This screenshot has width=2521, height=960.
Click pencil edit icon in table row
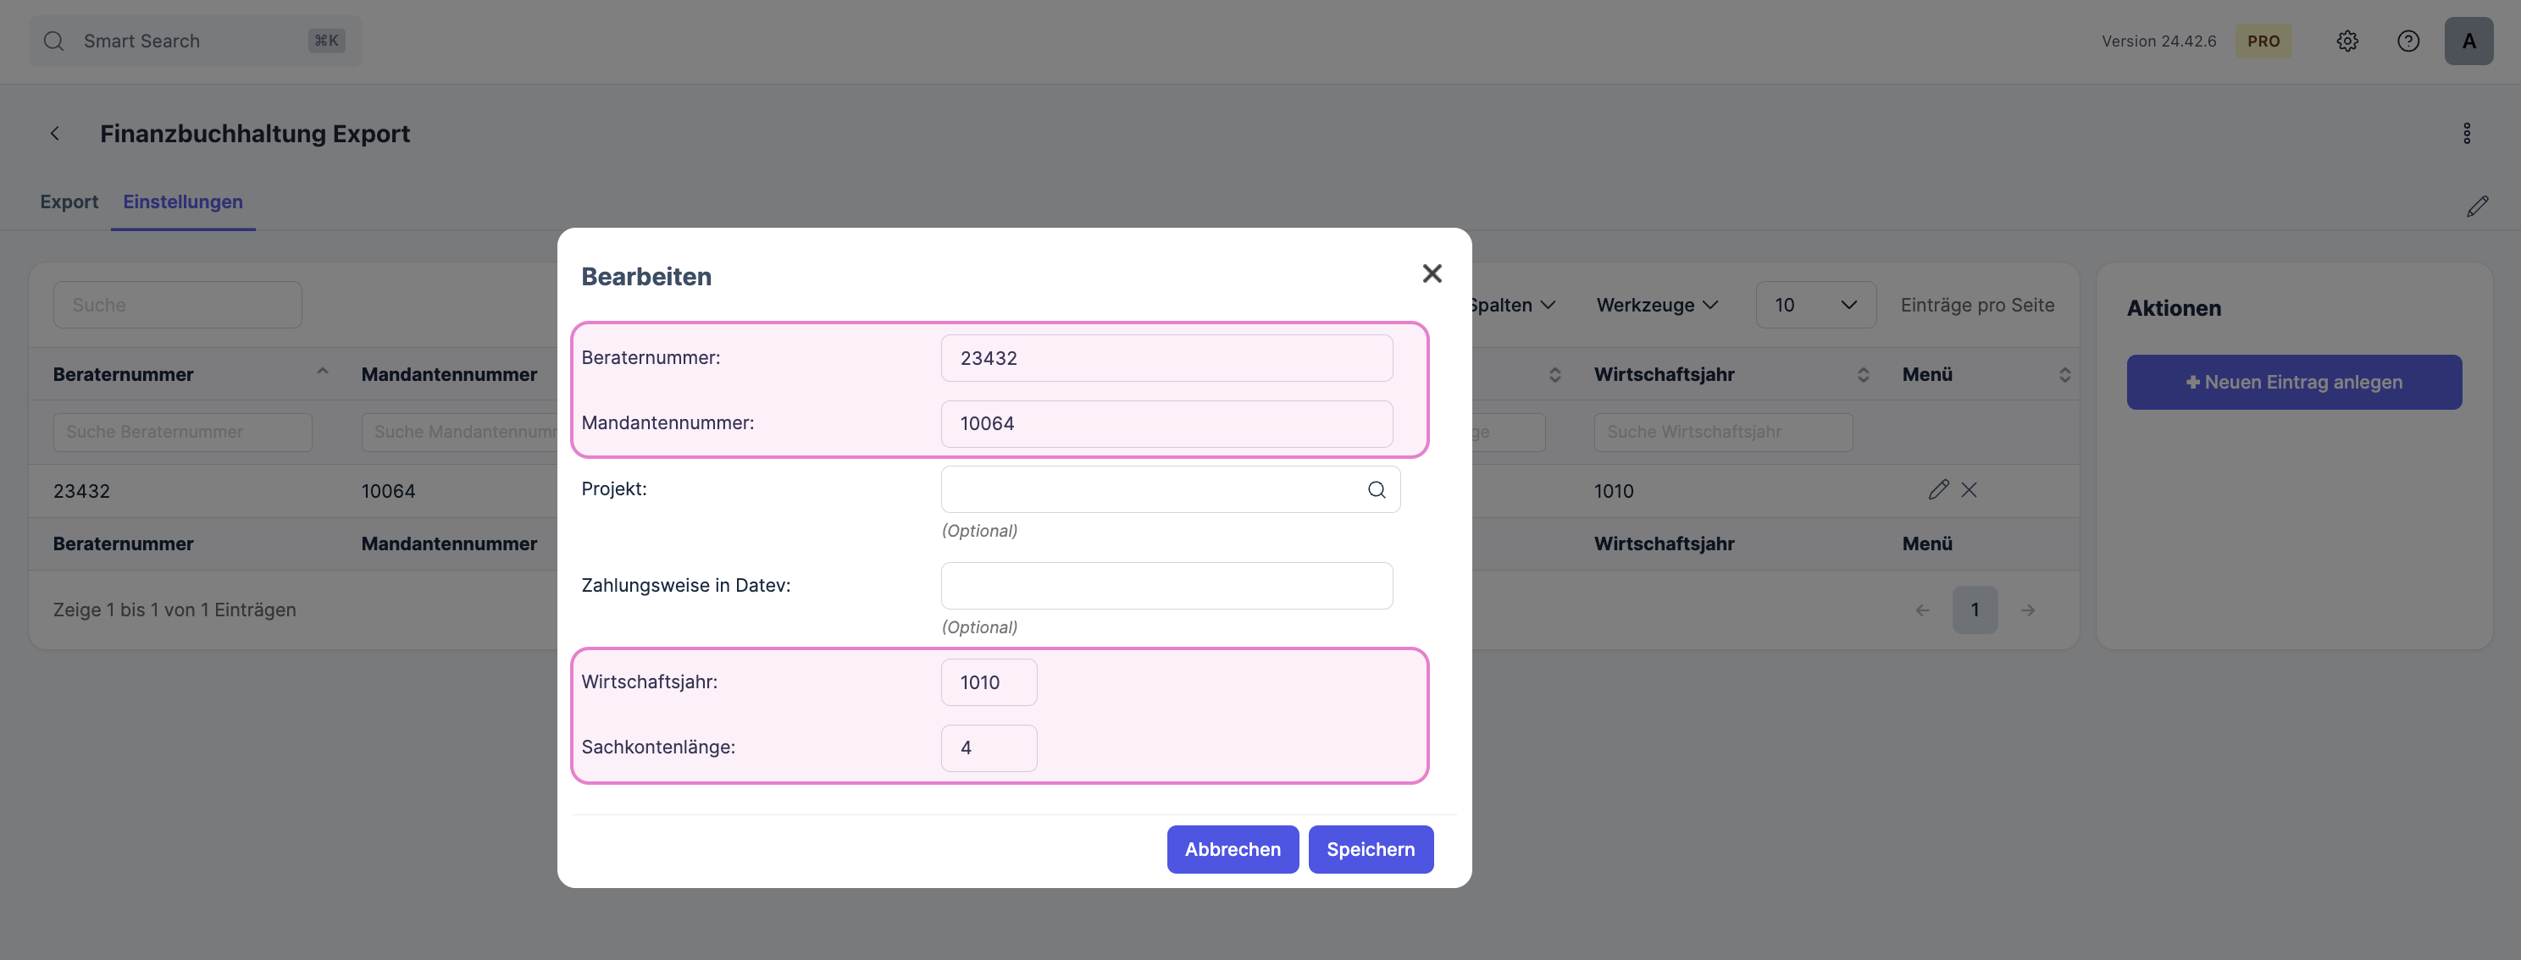pyautogui.click(x=1937, y=490)
